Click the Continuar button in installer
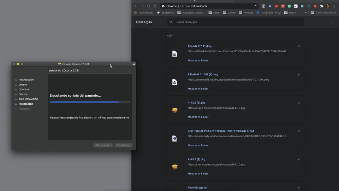 click(x=123, y=145)
